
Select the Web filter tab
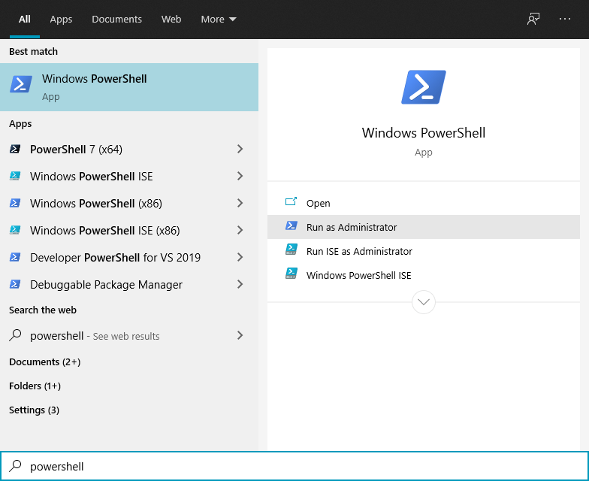click(171, 20)
